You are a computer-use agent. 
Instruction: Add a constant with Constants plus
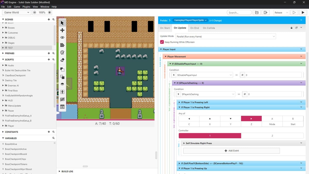pos(49,132)
